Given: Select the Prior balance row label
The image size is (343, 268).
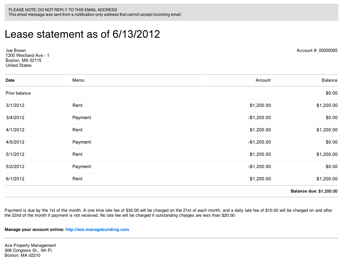Looking at the screenshot, I should (18, 93).
